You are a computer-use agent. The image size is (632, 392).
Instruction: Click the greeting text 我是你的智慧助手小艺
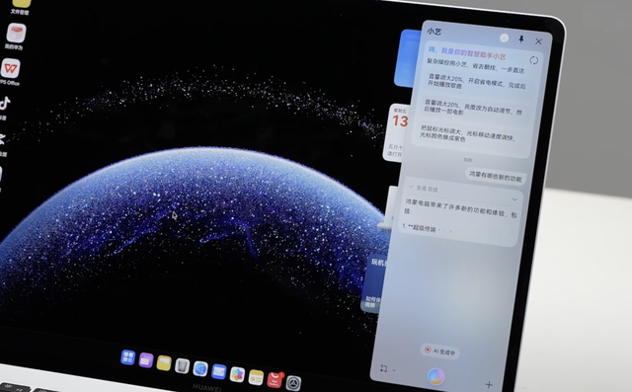click(473, 53)
